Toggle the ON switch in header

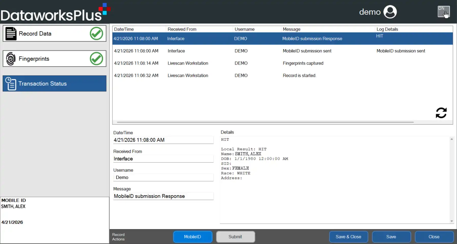[x=444, y=12]
